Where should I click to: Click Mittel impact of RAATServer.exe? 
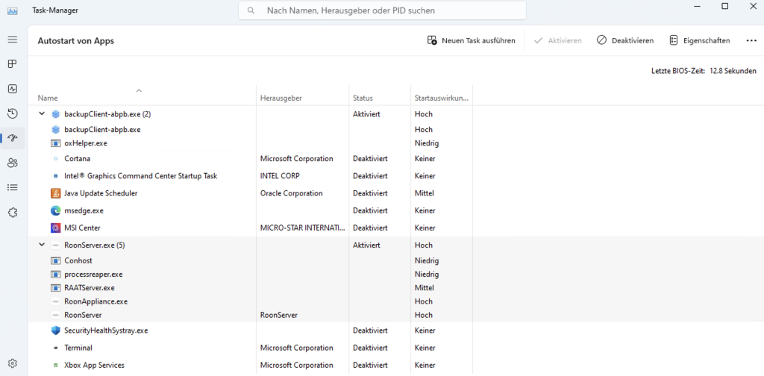[425, 288]
